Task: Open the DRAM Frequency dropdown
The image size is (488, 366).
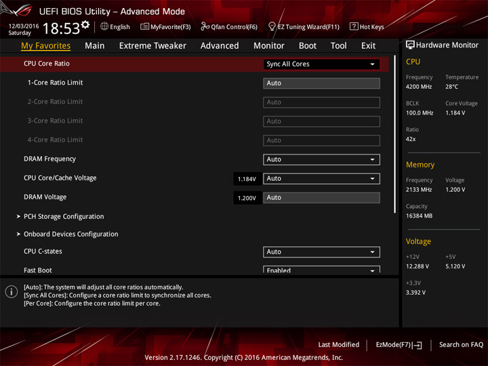Action: pos(321,159)
